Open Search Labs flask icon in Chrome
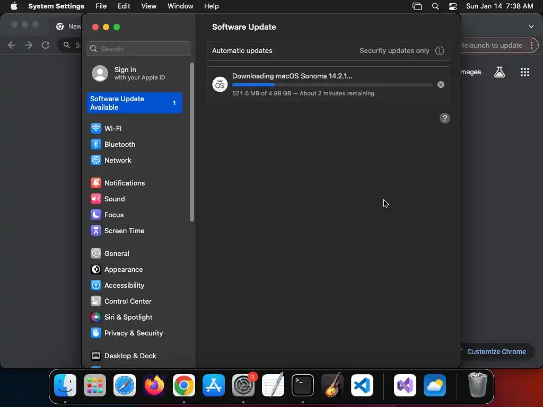Viewport: 543px width, 407px height. tap(500, 72)
